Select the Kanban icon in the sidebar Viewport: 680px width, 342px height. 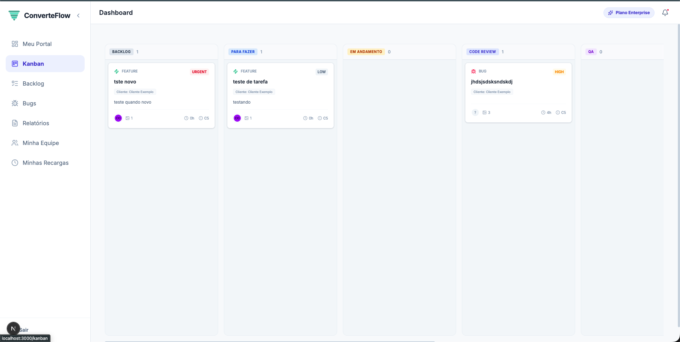point(15,64)
